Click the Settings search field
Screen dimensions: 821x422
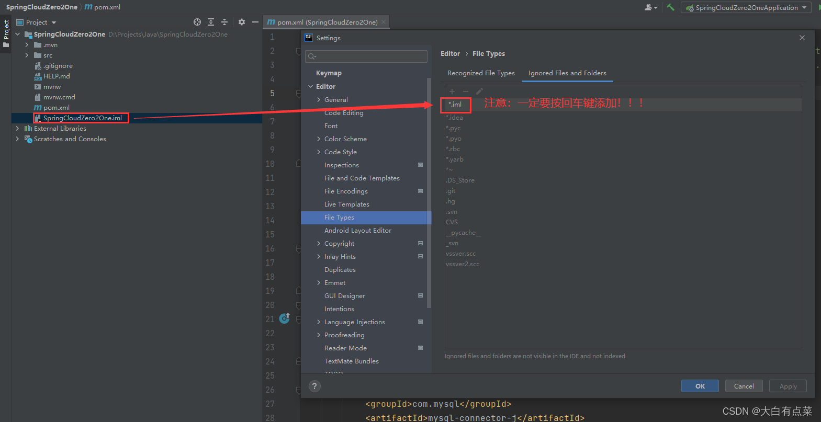coord(366,56)
